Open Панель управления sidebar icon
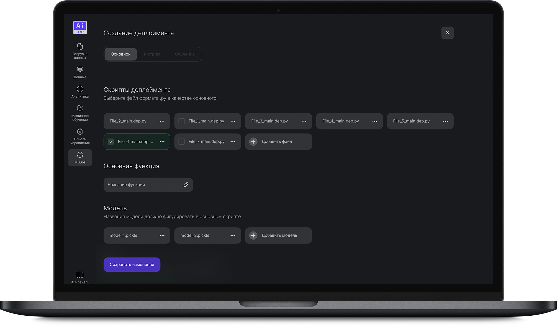Screen dimensions: 557x327 (x=80, y=132)
